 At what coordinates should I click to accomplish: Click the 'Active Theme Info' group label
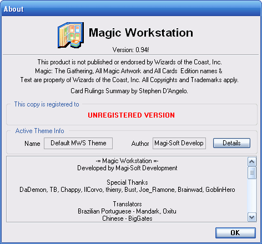pyautogui.click(x=39, y=131)
